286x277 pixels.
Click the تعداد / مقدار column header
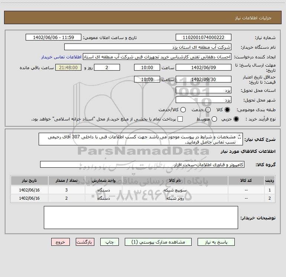tap(66, 180)
